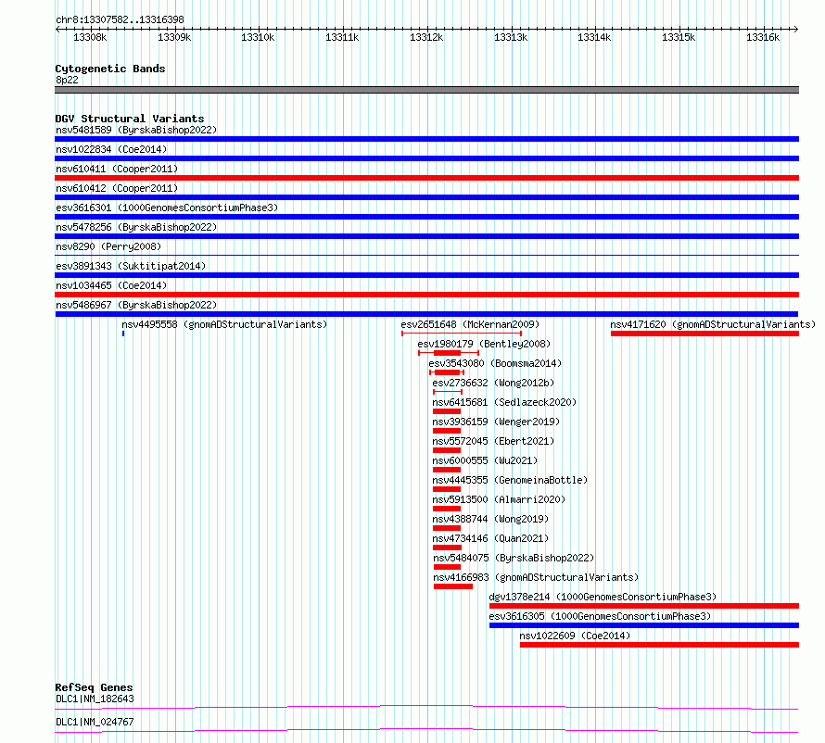825x743 pixels.
Task: Select the esv2651648 (McKernan2009) label
Action: 470,324
